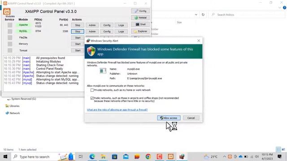The image size is (287, 161).
Task: Open the firewall risks help link
Action: pyautogui.click(x=117, y=110)
